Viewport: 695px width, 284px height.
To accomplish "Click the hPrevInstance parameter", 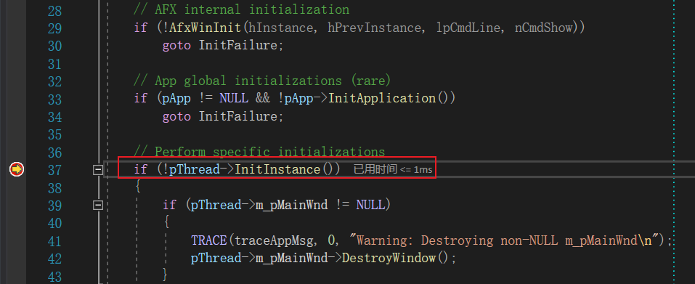I will pos(374,28).
